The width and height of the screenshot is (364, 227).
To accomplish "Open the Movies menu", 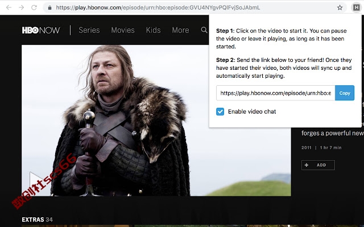I will click(123, 30).
